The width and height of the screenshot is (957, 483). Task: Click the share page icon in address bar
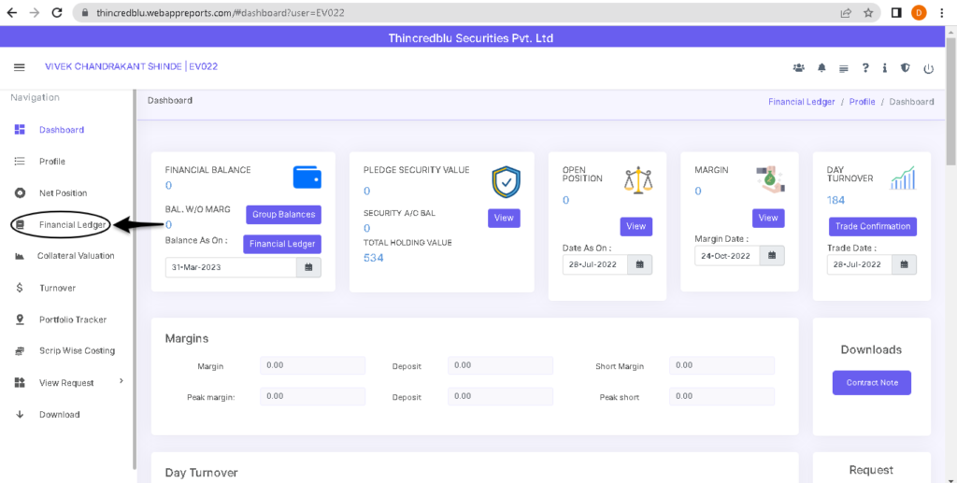pyautogui.click(x=846, y=12)
